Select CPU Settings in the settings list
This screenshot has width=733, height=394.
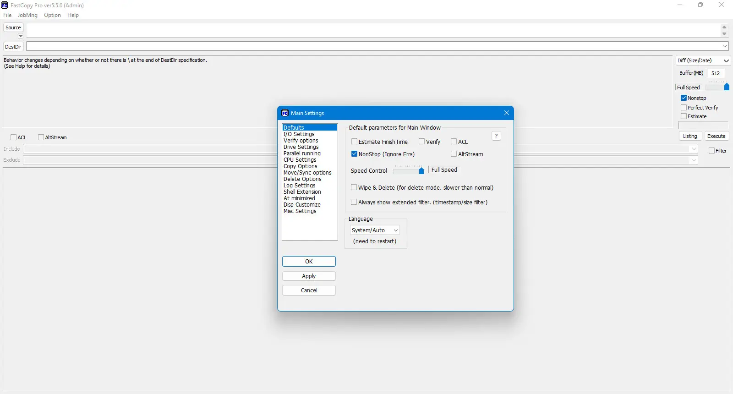point(310,160)
